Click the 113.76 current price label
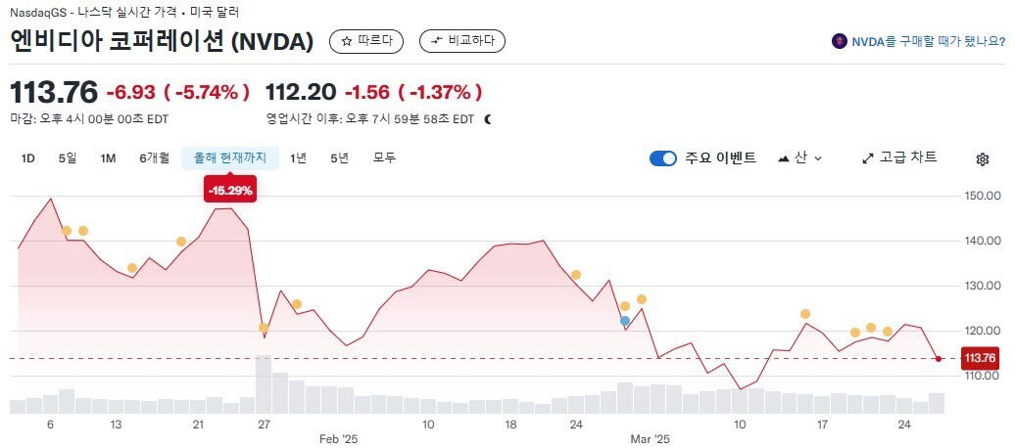1015x448 pixels. coord(980,359)
